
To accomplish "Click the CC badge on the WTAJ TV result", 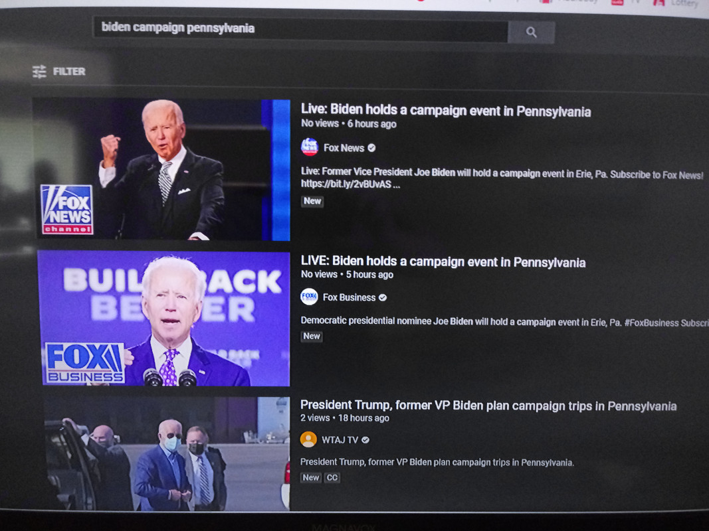I will click(x=332, y=477).
